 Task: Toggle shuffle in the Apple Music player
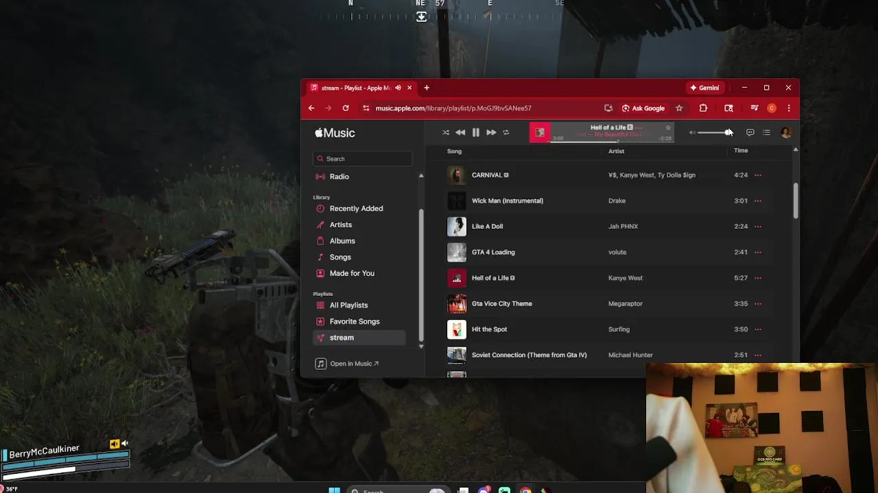pos(446,133)
